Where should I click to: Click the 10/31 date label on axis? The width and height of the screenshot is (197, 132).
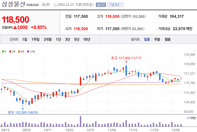click(x=90, y=130)
